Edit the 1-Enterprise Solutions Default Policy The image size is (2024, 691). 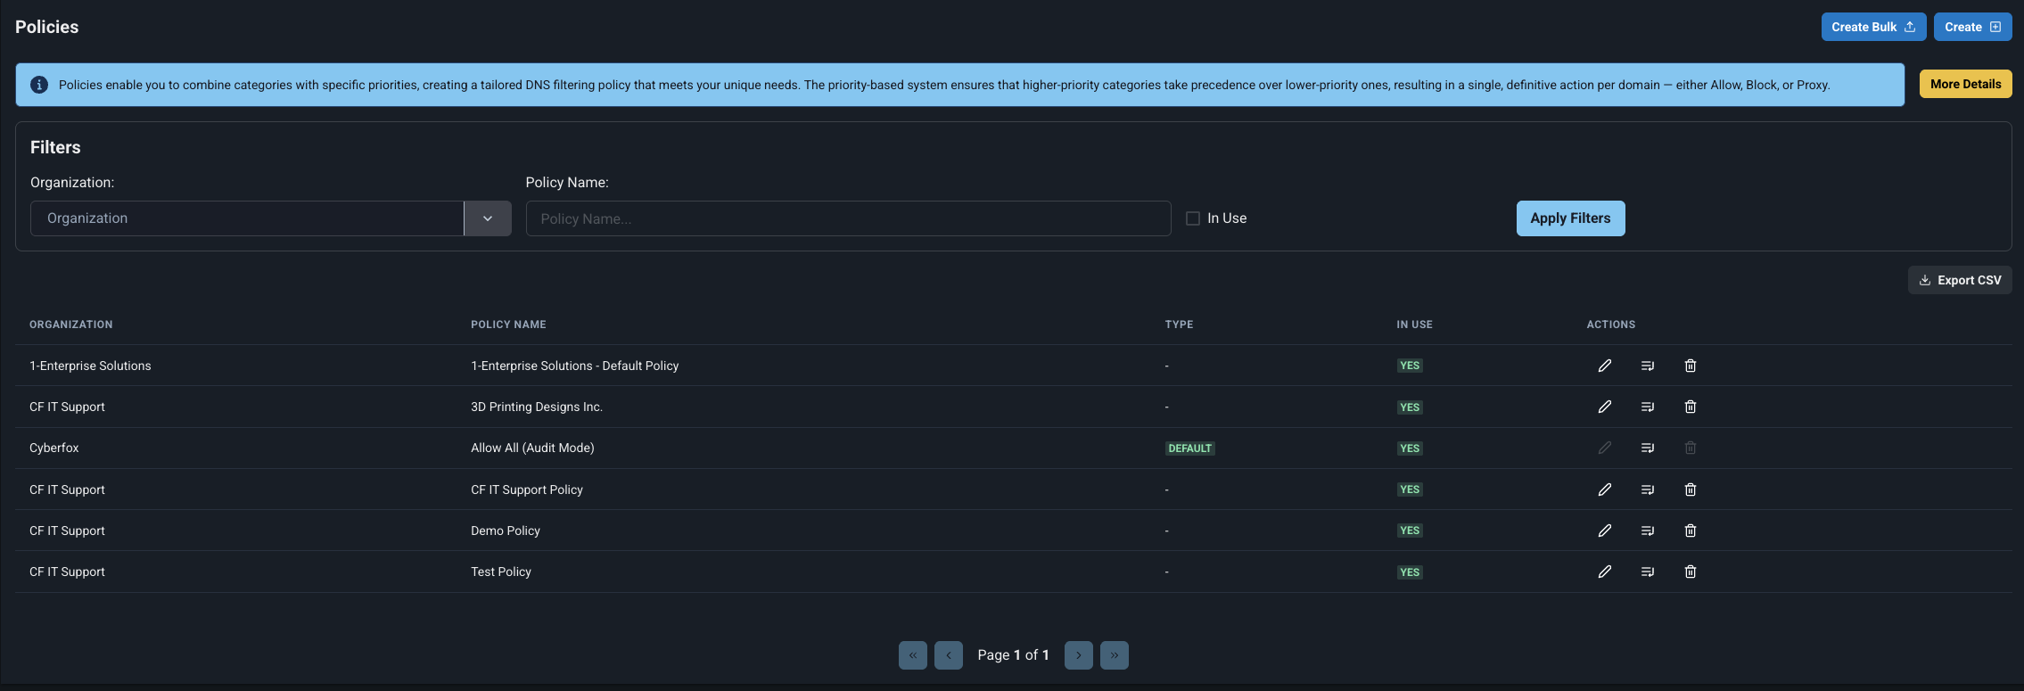coord(1604,366)
